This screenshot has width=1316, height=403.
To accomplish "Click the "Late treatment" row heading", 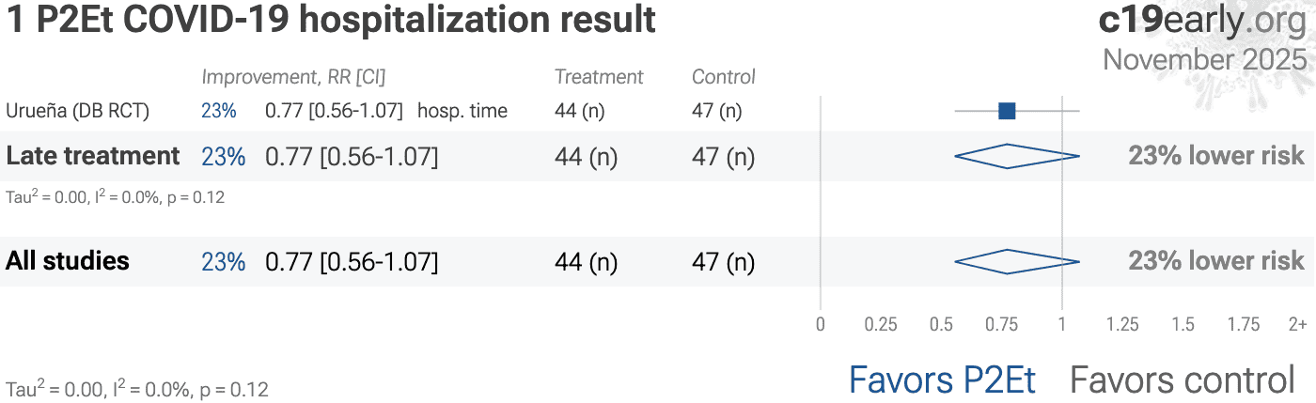I will [x=93, y=156].
